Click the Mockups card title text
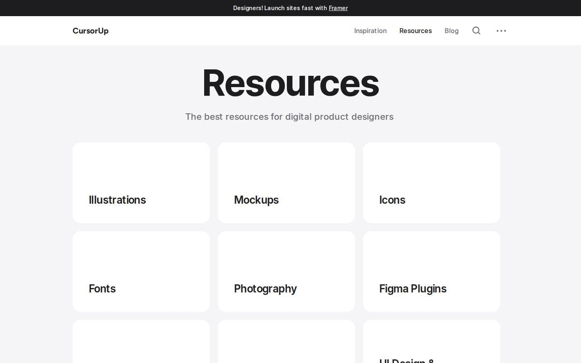Screen dimensions: 581x363 pyautogui.click(x=256, y=200)
